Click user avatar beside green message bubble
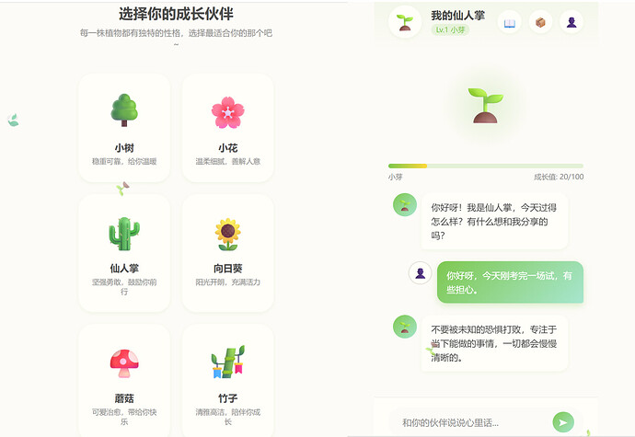Viewport: 635px width, 437px height. (x=420, y=273)
